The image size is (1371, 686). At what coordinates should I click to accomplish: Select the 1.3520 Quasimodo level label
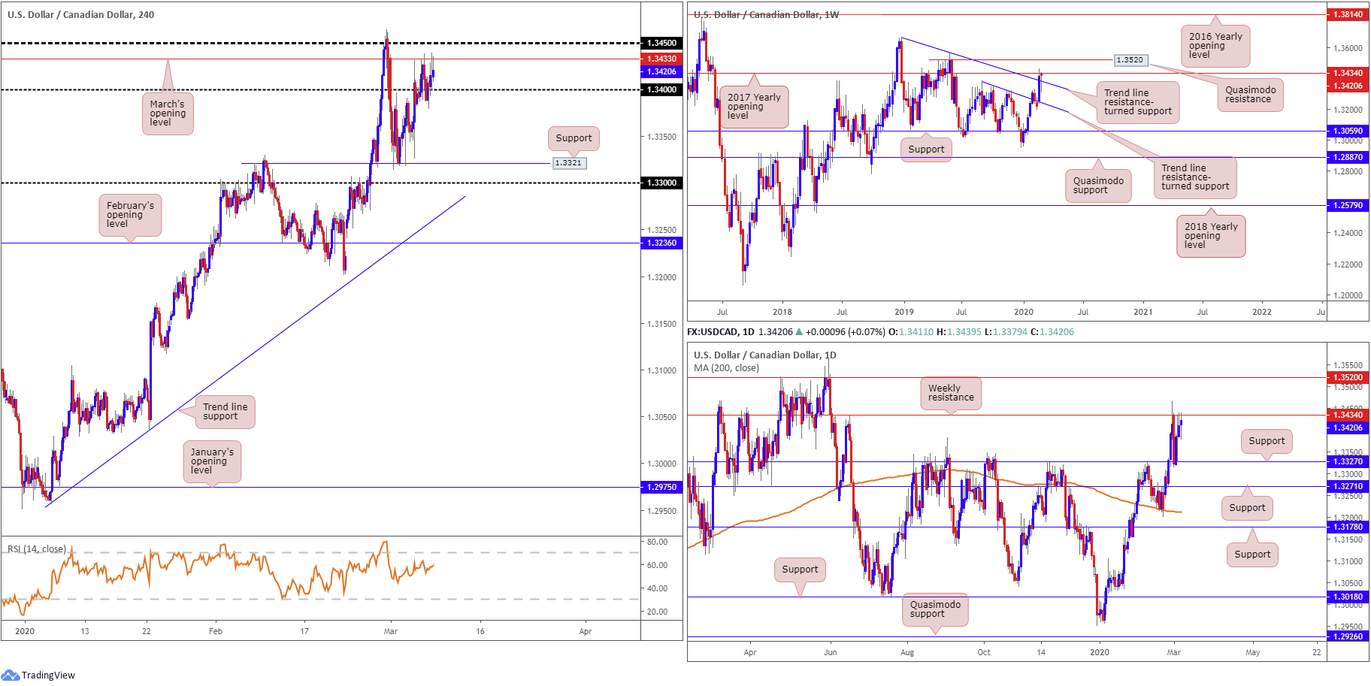(1130, 59)
